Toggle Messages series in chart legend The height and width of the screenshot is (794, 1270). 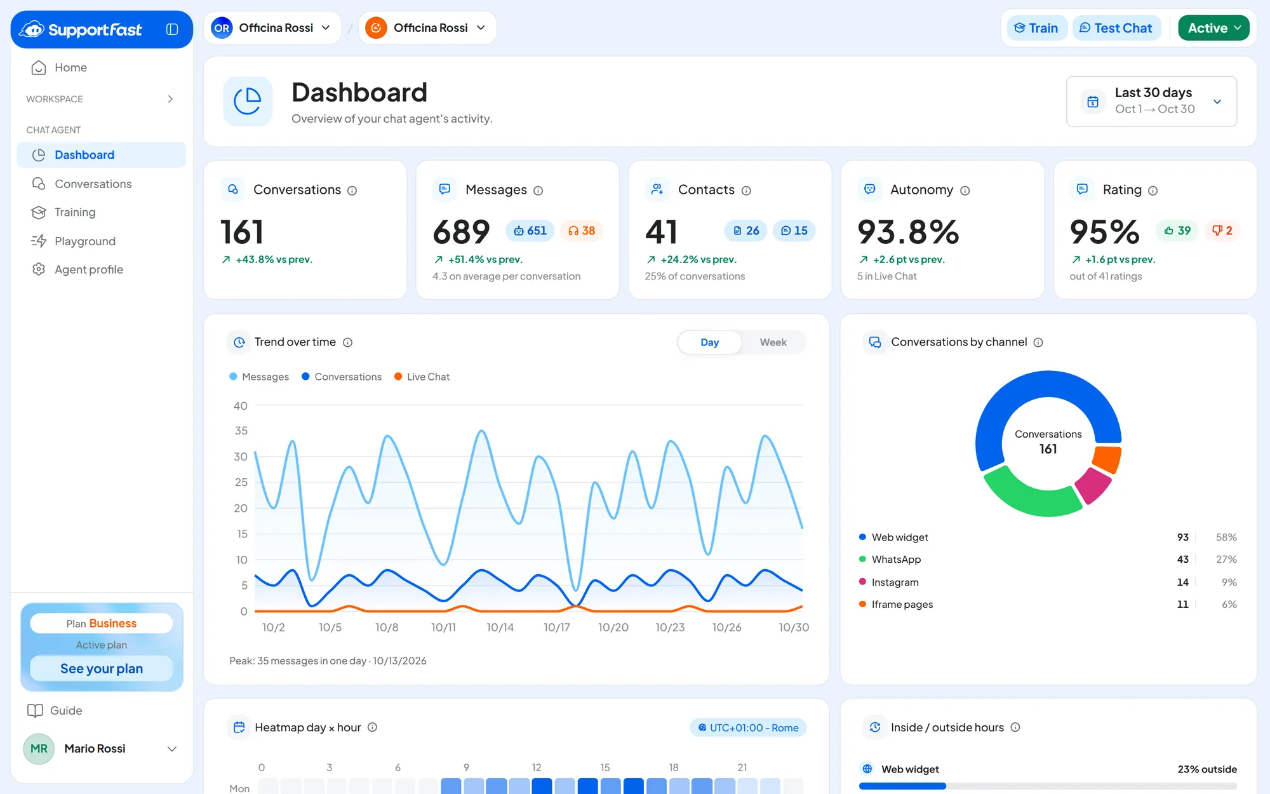[259, 377]
